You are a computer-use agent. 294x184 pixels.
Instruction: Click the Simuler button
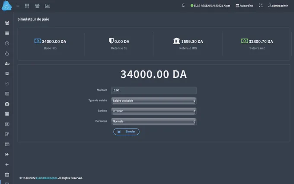coord(126,132)
